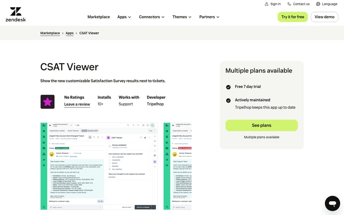
Task: Click the CSAT Viewer star app icon
Action: coord(47,102)
